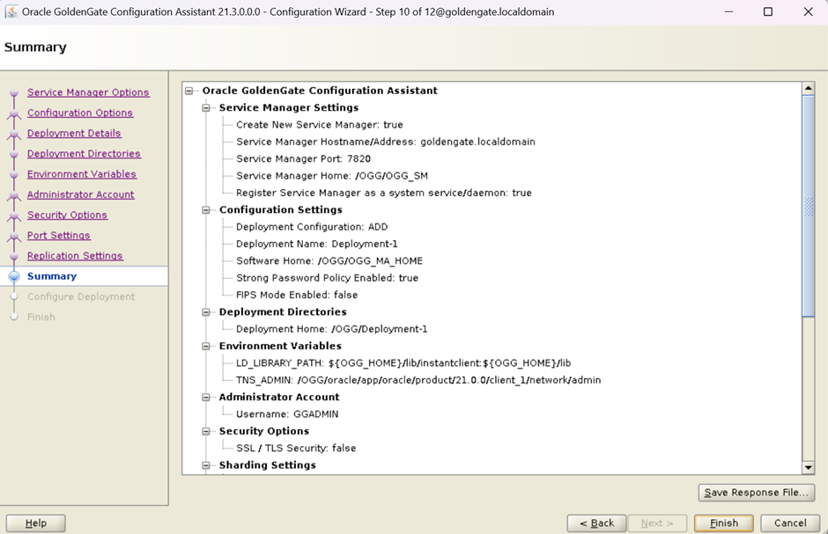This screenshot has height=534, width=828.
Task: Collapse the Service Manager Settings node
Action: [x=206, y=108]
